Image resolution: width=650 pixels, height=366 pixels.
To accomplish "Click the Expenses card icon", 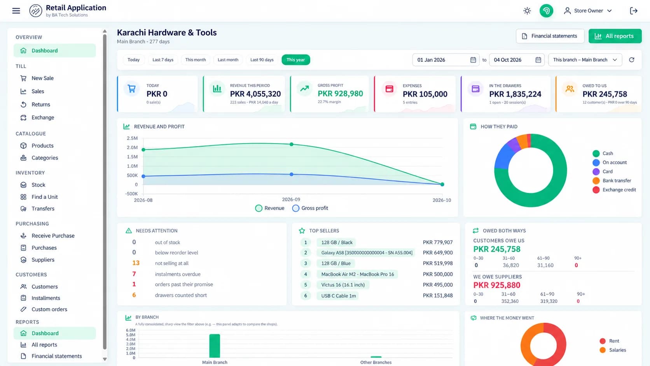I will coord(389,89).
